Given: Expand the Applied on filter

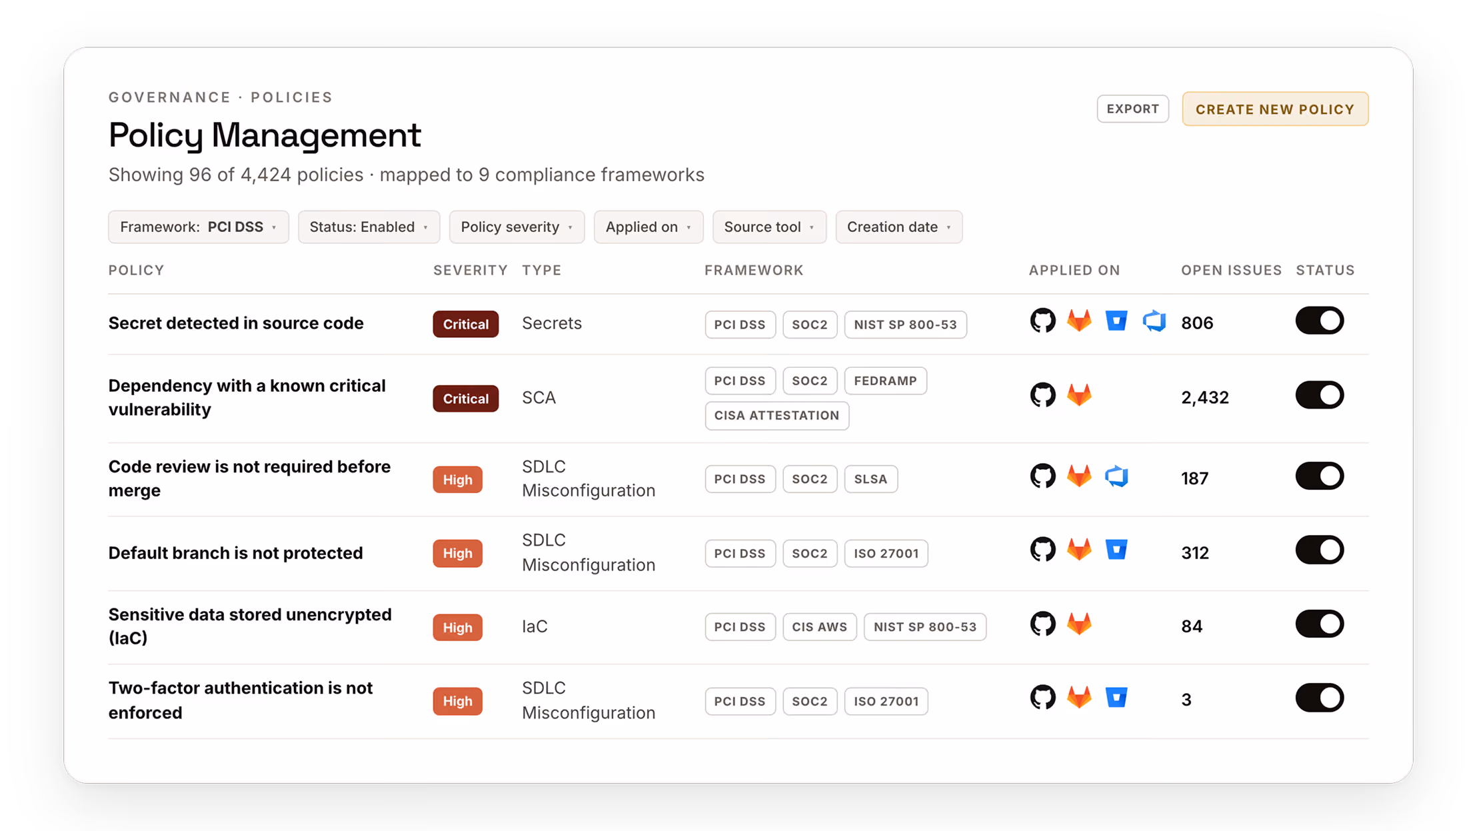Looking at the screenshot, I should click(x=649, y=227).
